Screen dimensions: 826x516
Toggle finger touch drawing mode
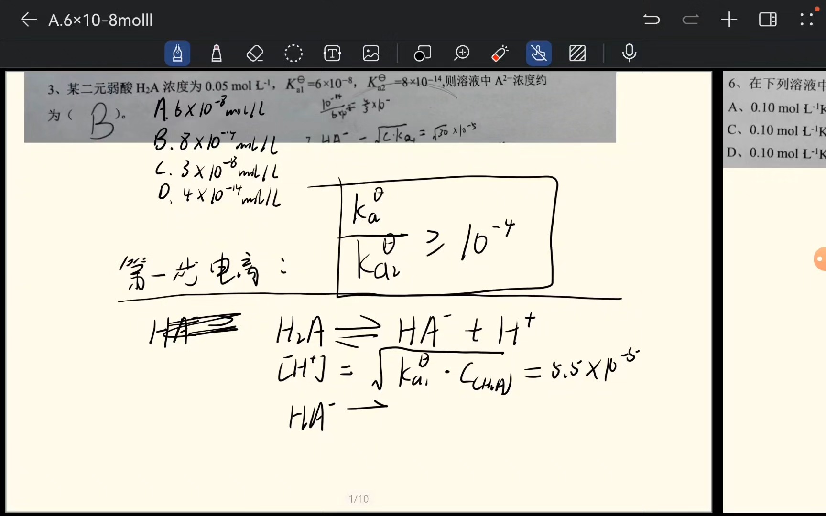pos(539,53)
